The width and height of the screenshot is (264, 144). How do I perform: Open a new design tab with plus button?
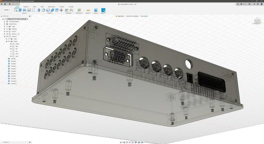[x=238, y=4]
